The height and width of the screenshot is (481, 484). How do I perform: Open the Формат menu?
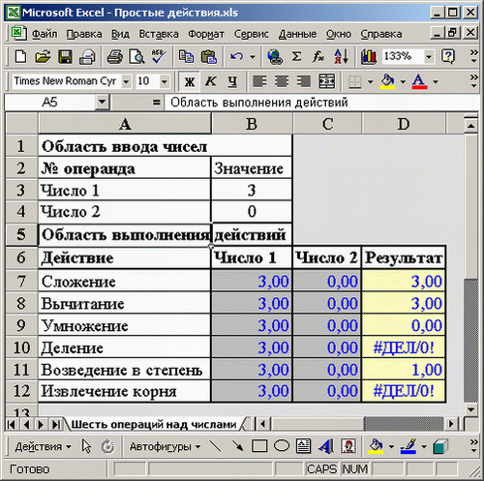point(206,34)
